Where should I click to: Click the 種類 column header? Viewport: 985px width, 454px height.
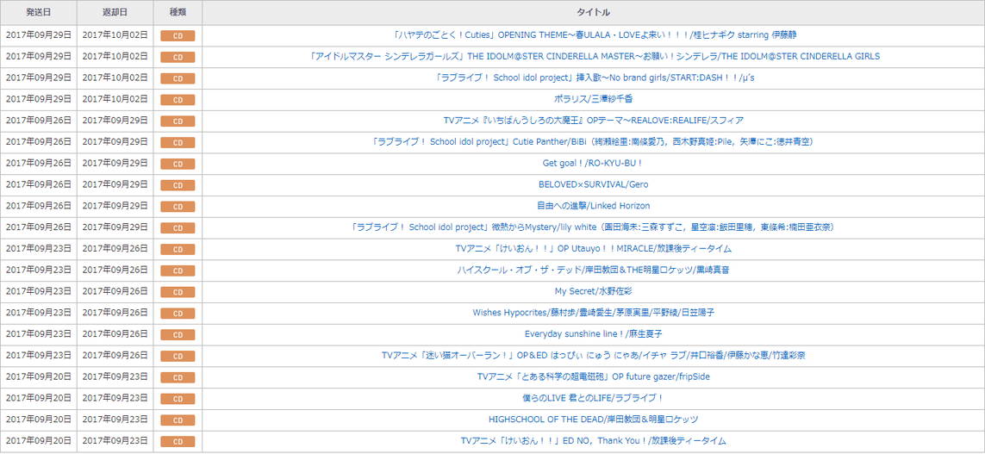[x=178, y=13]
